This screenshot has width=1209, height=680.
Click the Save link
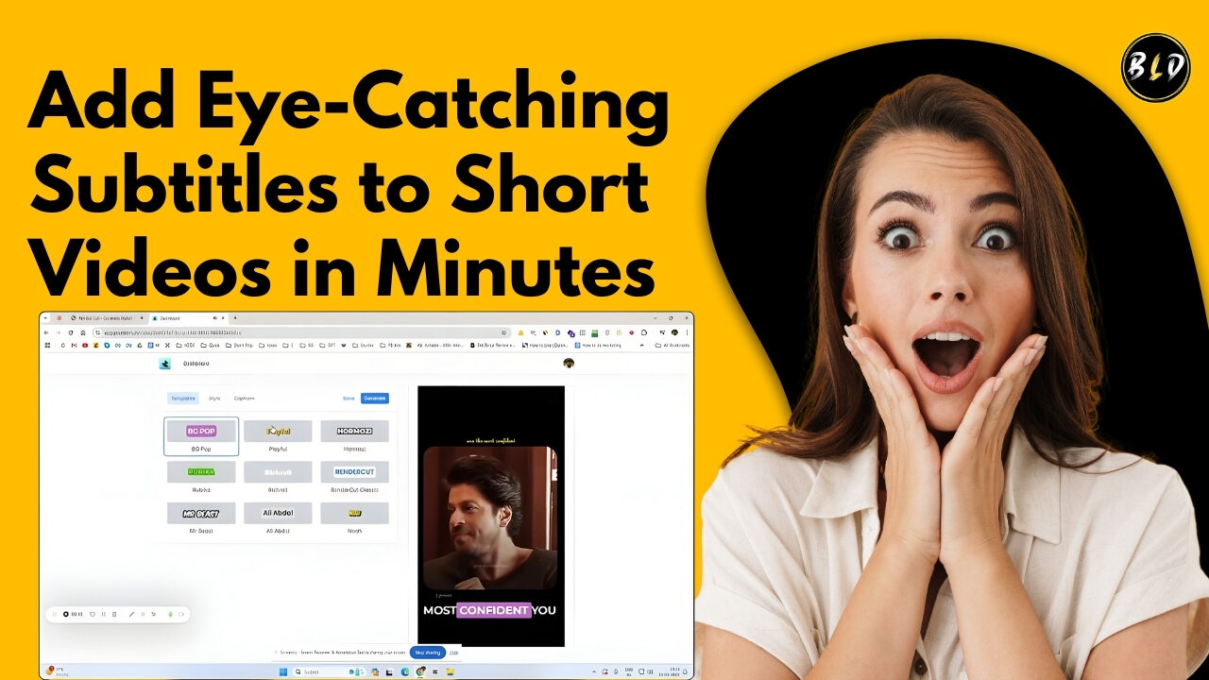click(349, 399)
